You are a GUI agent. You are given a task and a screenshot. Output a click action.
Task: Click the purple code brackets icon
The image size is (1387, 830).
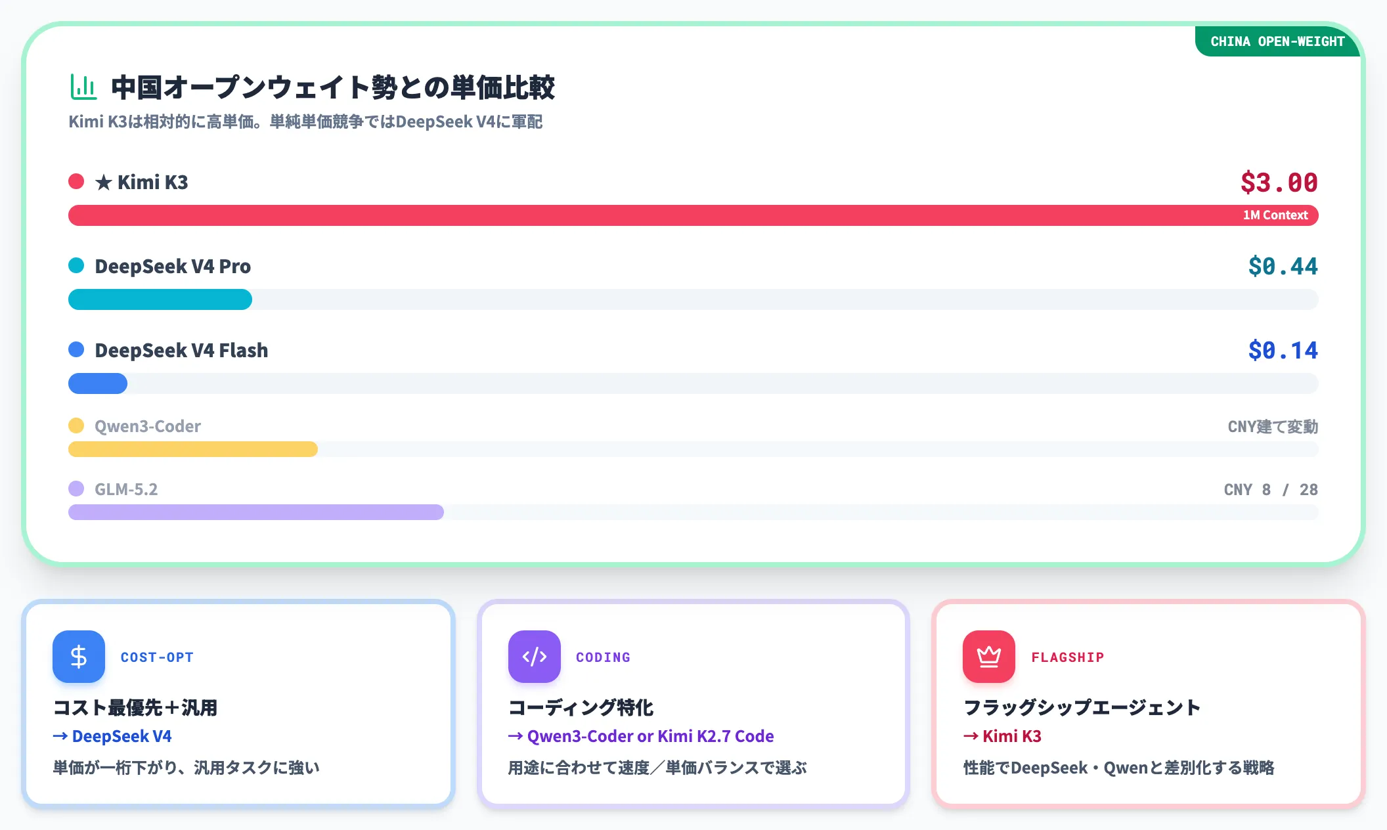(x=534, y=657)
